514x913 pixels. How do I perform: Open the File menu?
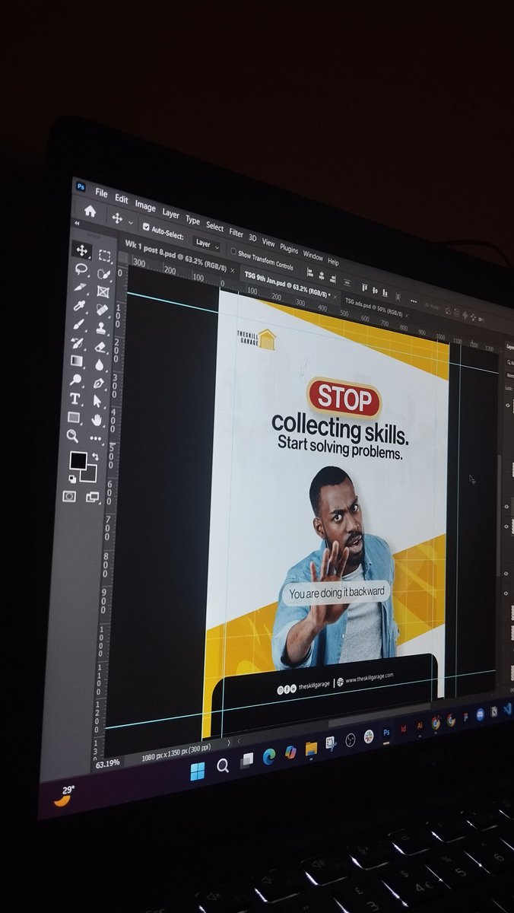[x=101, y=193]
